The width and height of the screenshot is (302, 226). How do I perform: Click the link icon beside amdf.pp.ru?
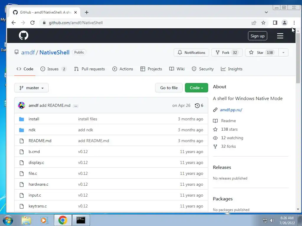215,110
